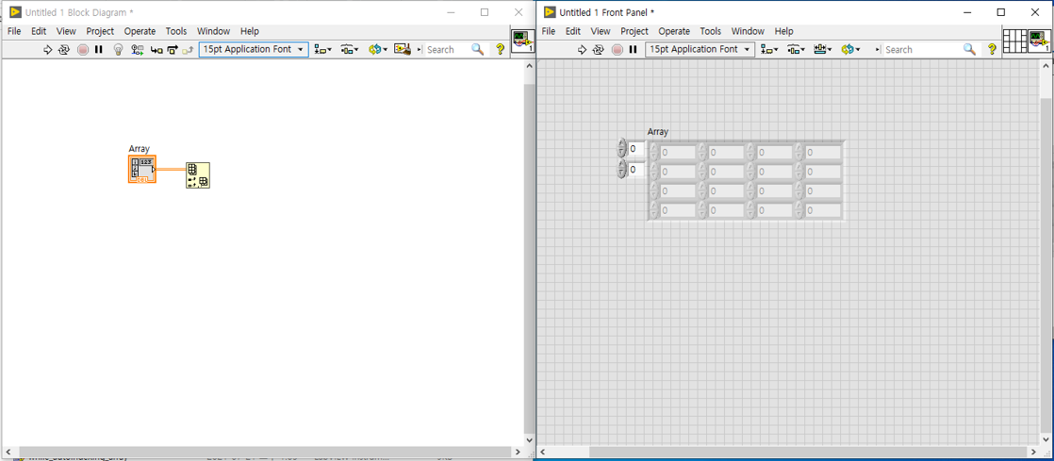Click Search field in Block Diagram toolbar
Image resolution: width=1054 pixels, height=461 pixels.
point(448,50)
